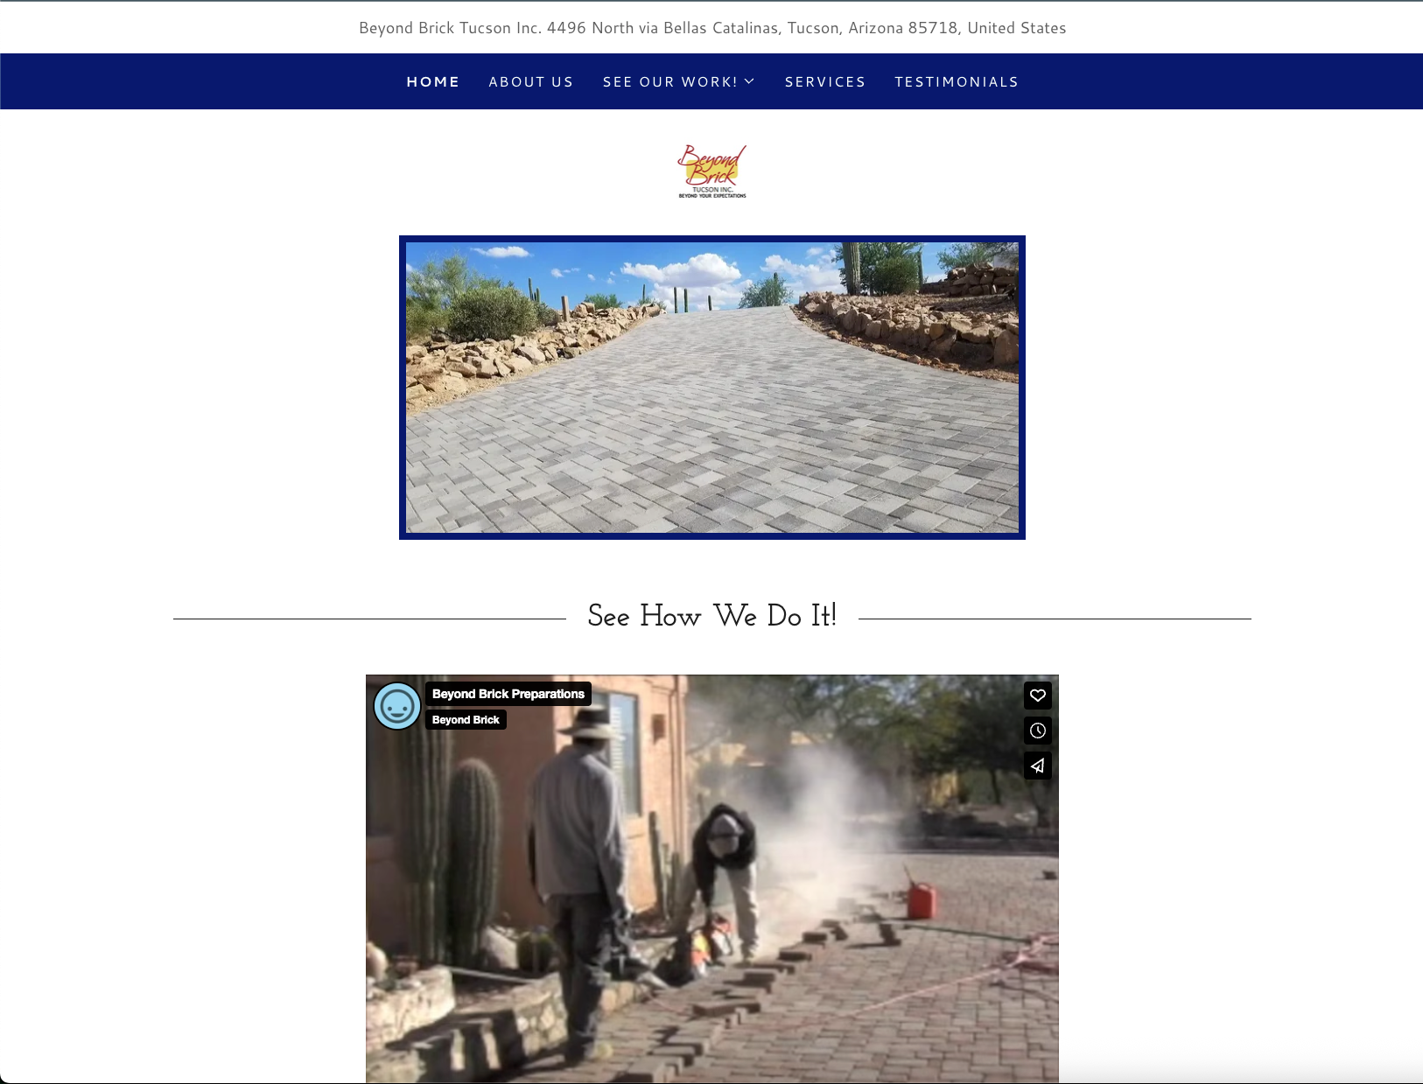Navigate to SERVICES
The image size is (1423, 1084).
[824, 81]
